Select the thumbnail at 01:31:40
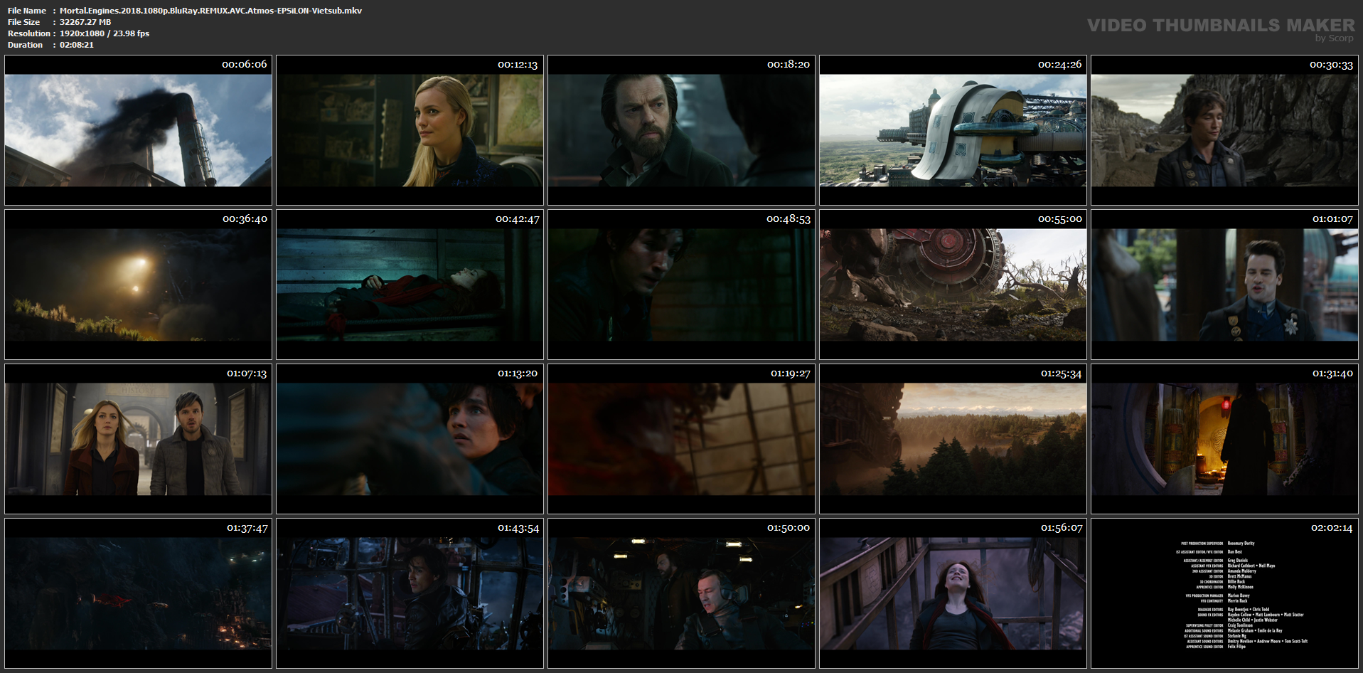1363x673 pixels. (x=1224, y=439)
